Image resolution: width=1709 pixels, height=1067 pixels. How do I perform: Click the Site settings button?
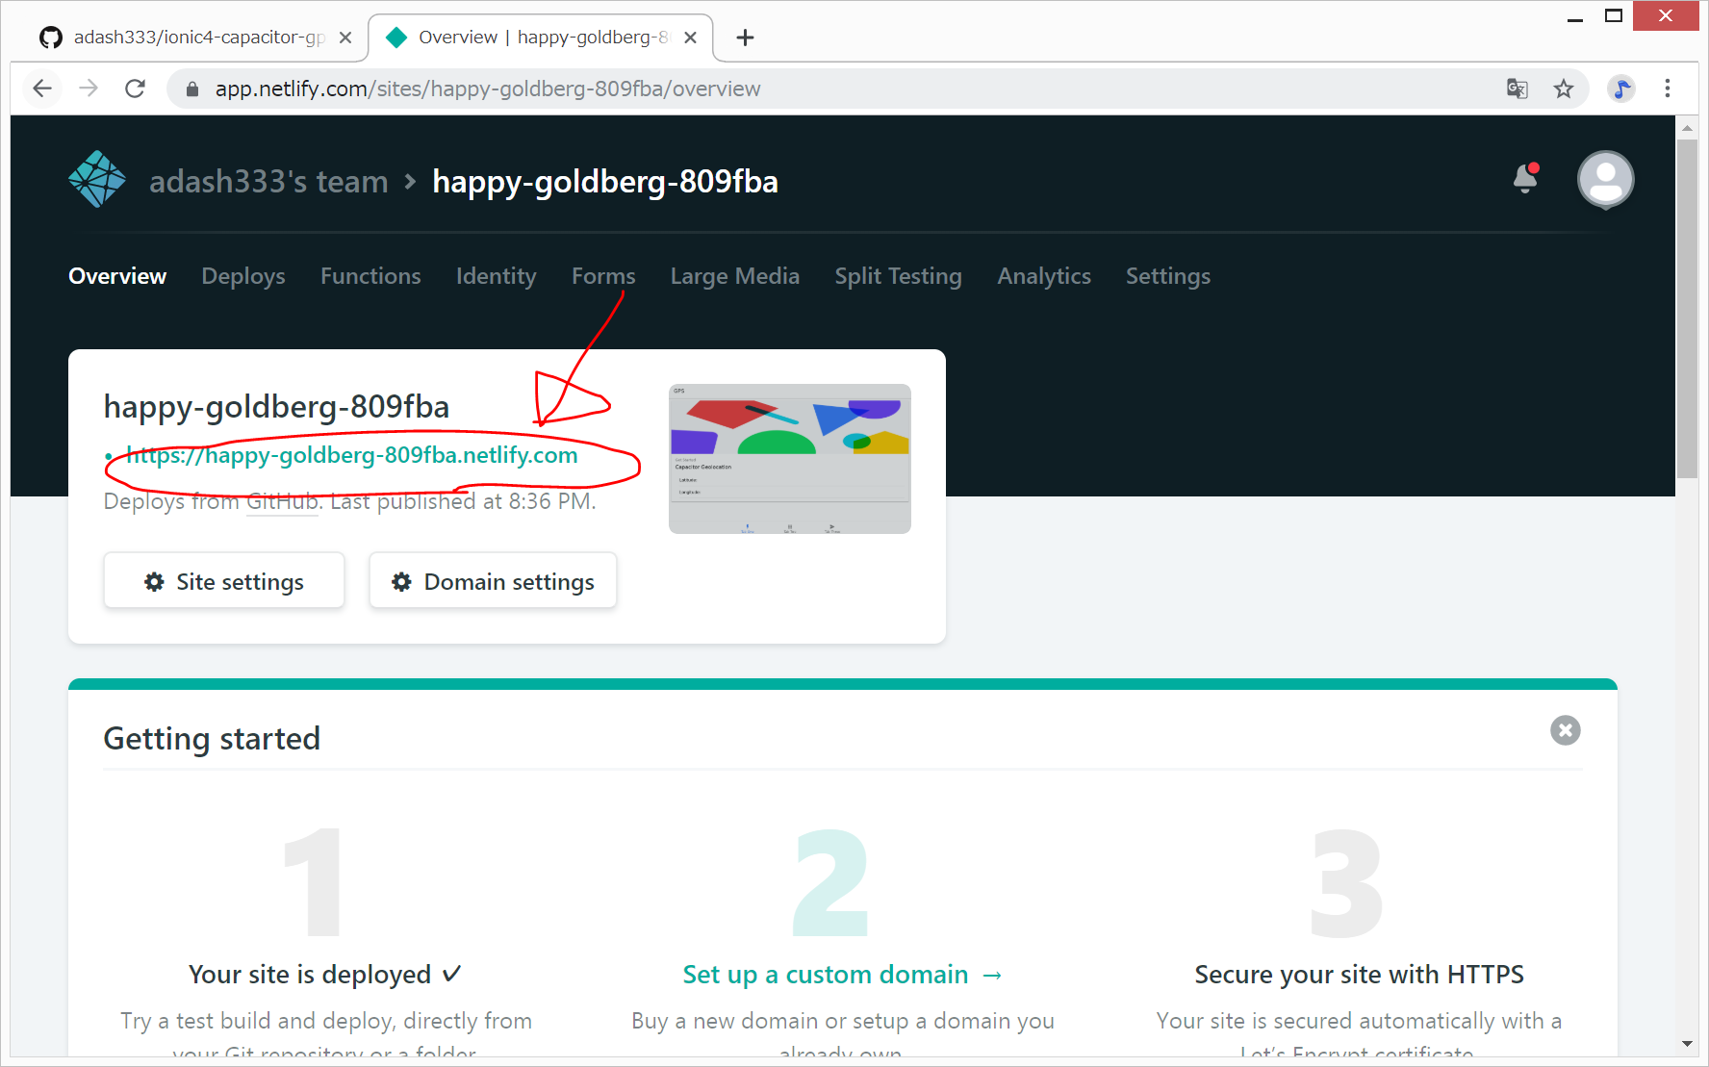pos(223,581)
